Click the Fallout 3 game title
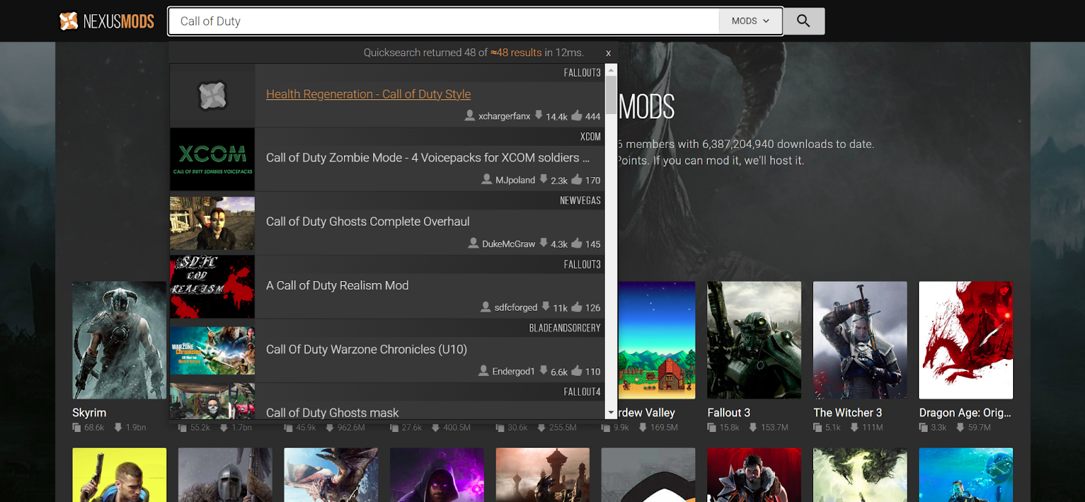This screenshot has height=502, width=1085. click(729, 412)
